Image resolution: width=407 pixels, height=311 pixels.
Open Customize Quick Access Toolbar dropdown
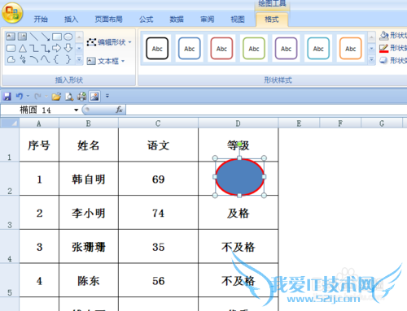[x=107, y=96]
